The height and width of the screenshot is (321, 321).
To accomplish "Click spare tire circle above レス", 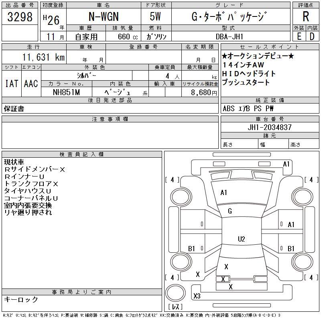I will [x=175, y=293].
